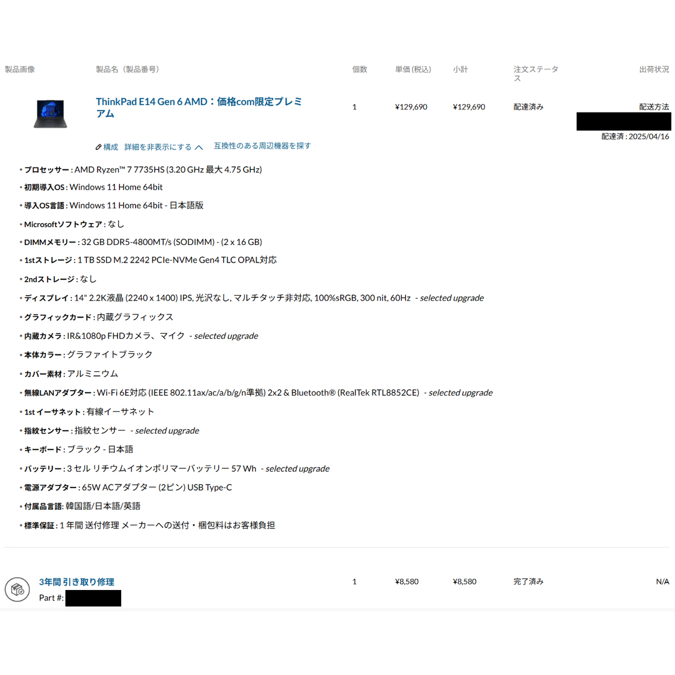675x675 pixels.
Task: Select the 小計 column header
Action: click(460, 69)
